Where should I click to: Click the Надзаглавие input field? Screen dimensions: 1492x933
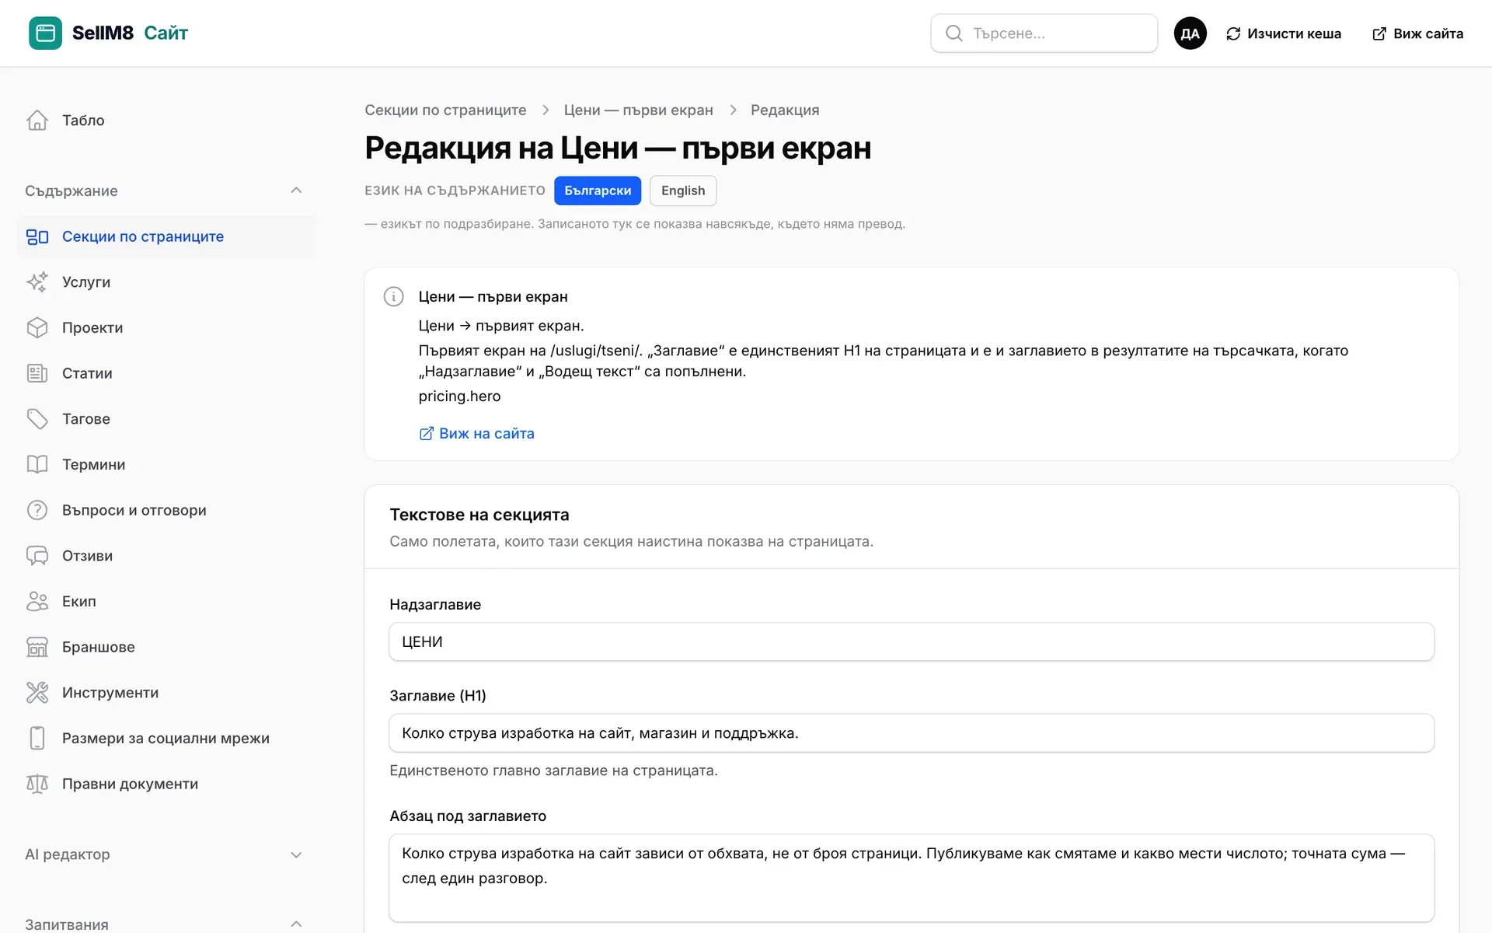click(x=912, y=642)
